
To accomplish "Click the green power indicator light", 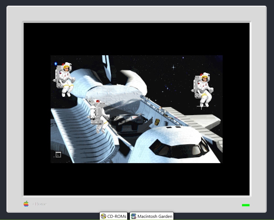I will [246, 205].
